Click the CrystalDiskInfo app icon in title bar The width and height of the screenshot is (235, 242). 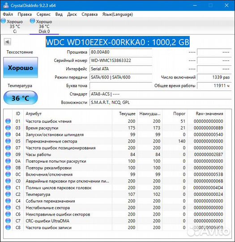pyautogui.click(x=6, y=5)
